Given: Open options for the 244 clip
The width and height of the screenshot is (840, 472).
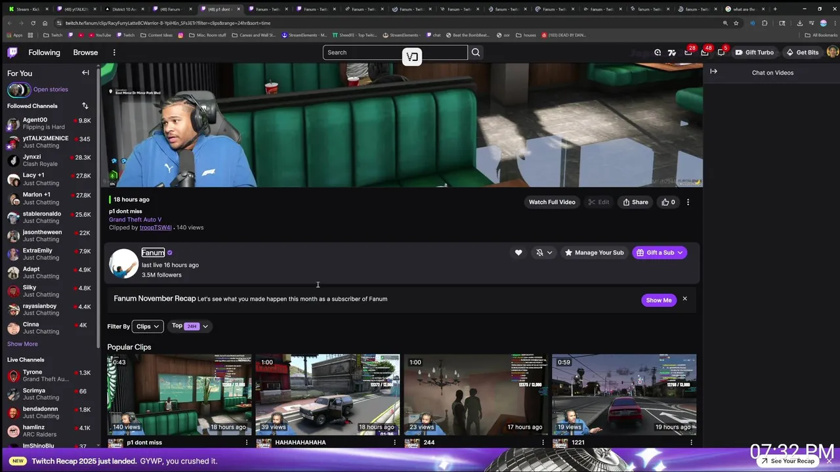Looking at the screenshot, I should pos(543,442).
